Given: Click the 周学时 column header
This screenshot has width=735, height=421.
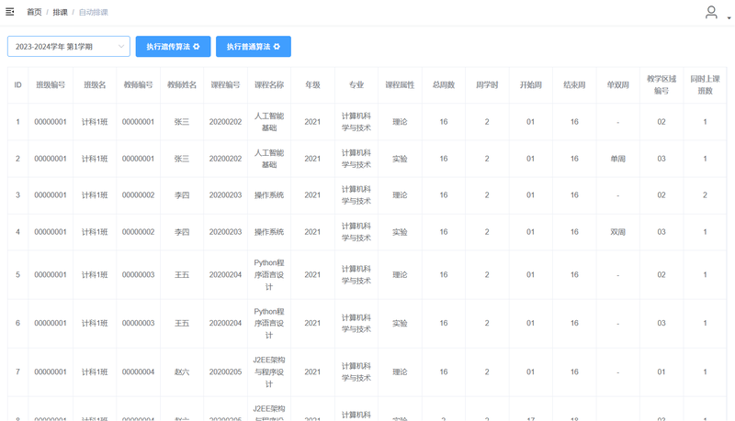Looking at the screenshot, I should pyautogui.click(x=487, y=85).
